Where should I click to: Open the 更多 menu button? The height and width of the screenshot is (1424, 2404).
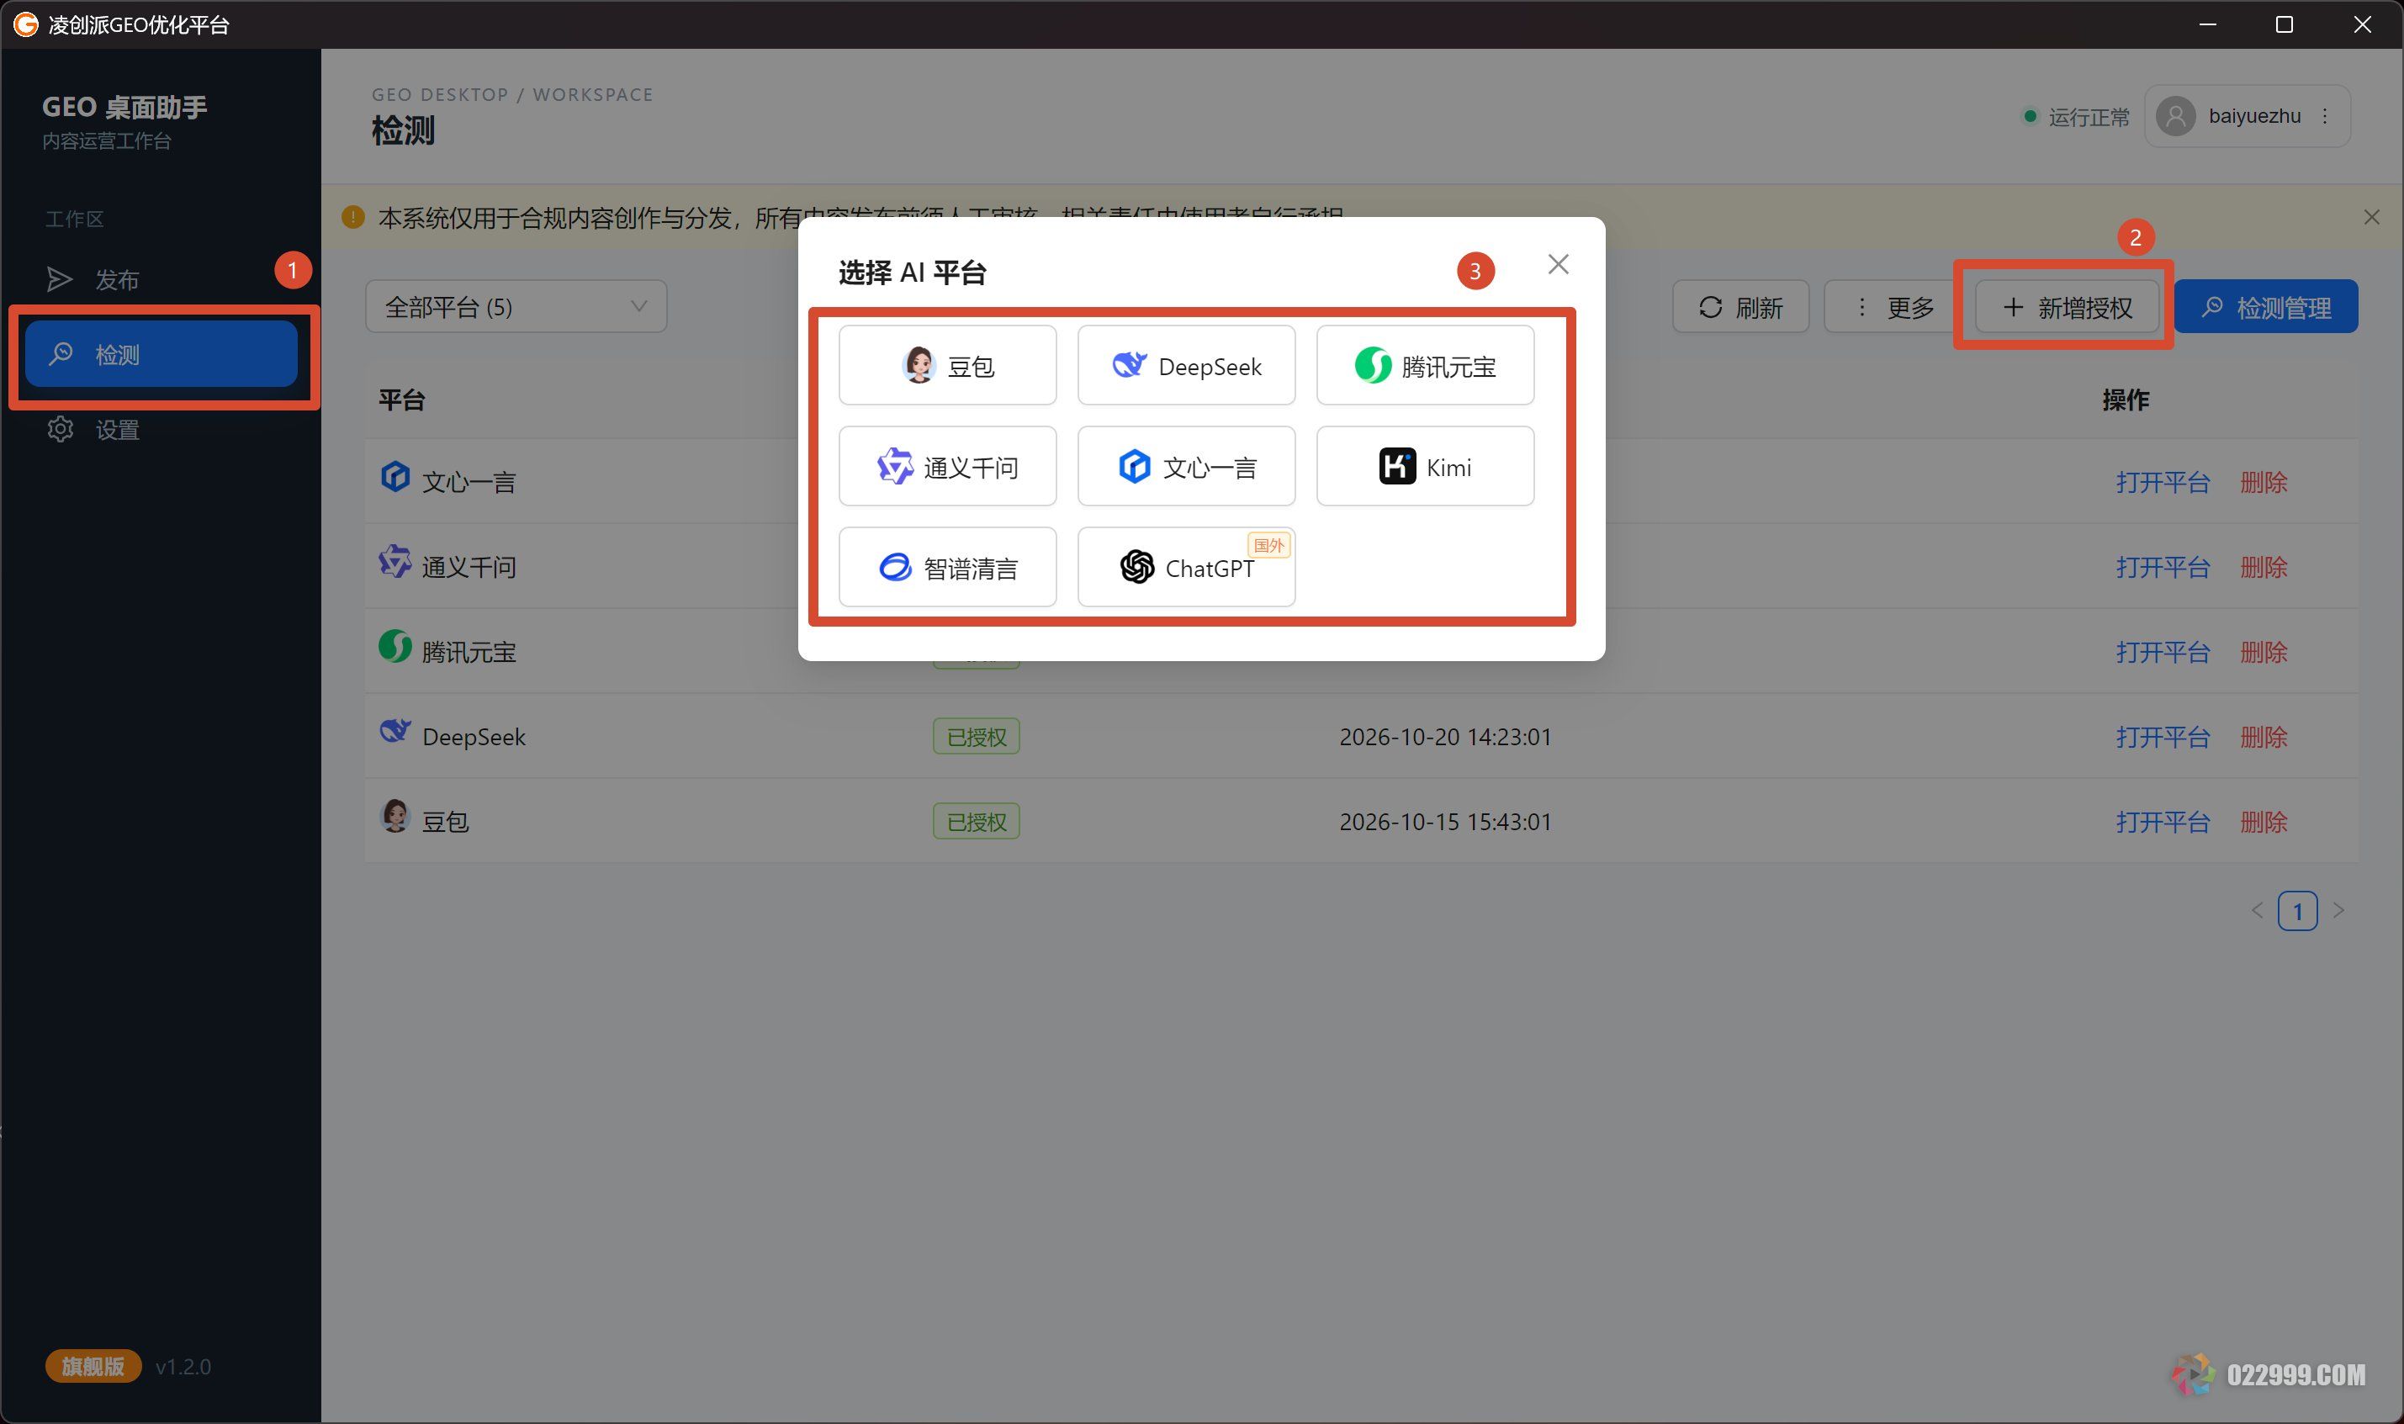(1890, 307)
